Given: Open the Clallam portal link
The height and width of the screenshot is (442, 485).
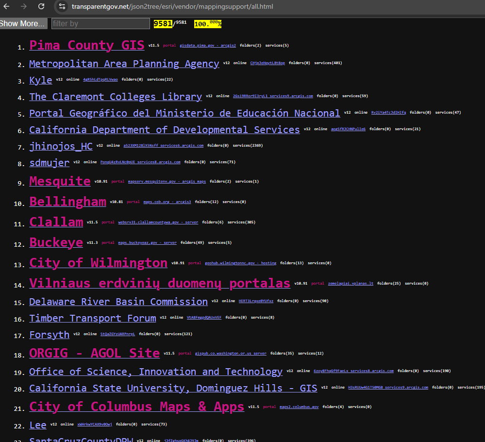Looking at the screenshot, I should coord(56,222).
